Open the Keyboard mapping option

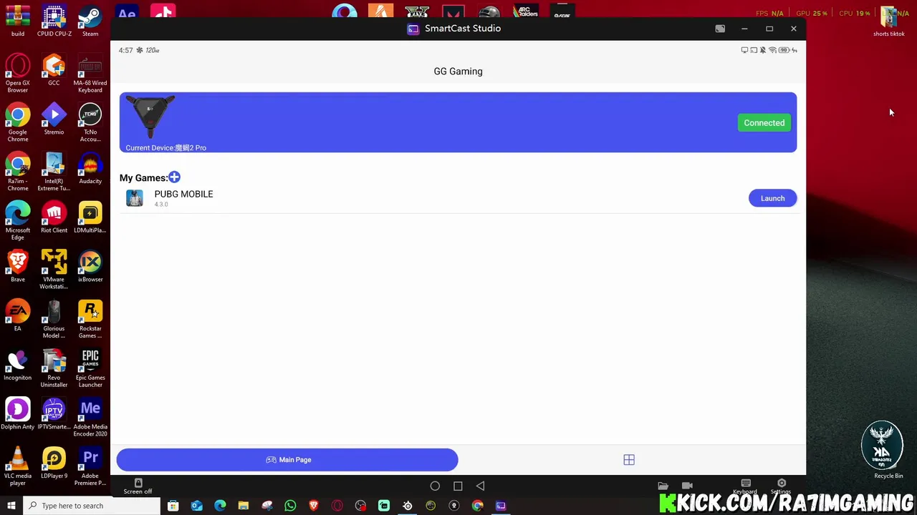(745, 486)
